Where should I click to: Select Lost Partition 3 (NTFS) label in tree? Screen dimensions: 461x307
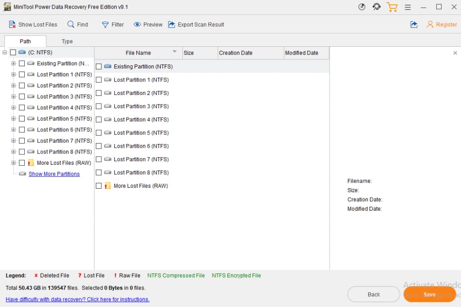tap(64, 96)
